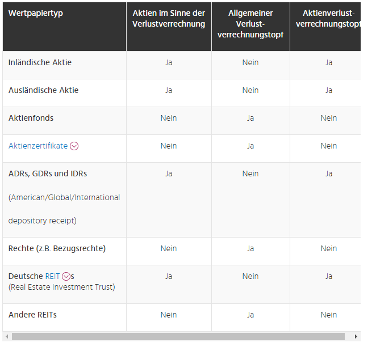
Task: Click the '(Real Estate Investment Trust)' text
Action: pos(61,287)
